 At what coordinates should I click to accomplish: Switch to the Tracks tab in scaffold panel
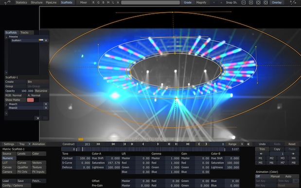(x=24, y=33)
